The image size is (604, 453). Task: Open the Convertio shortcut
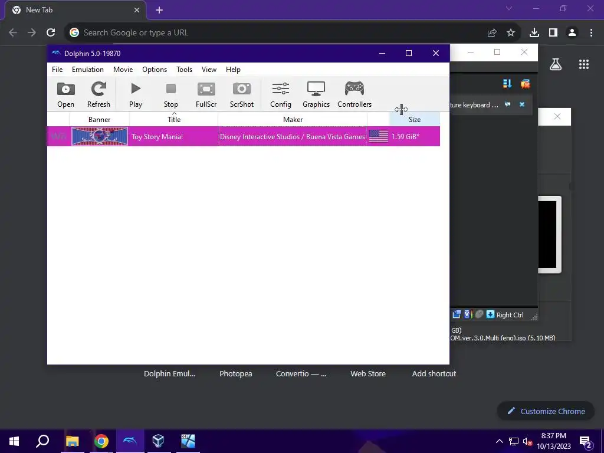coord(301,373)
